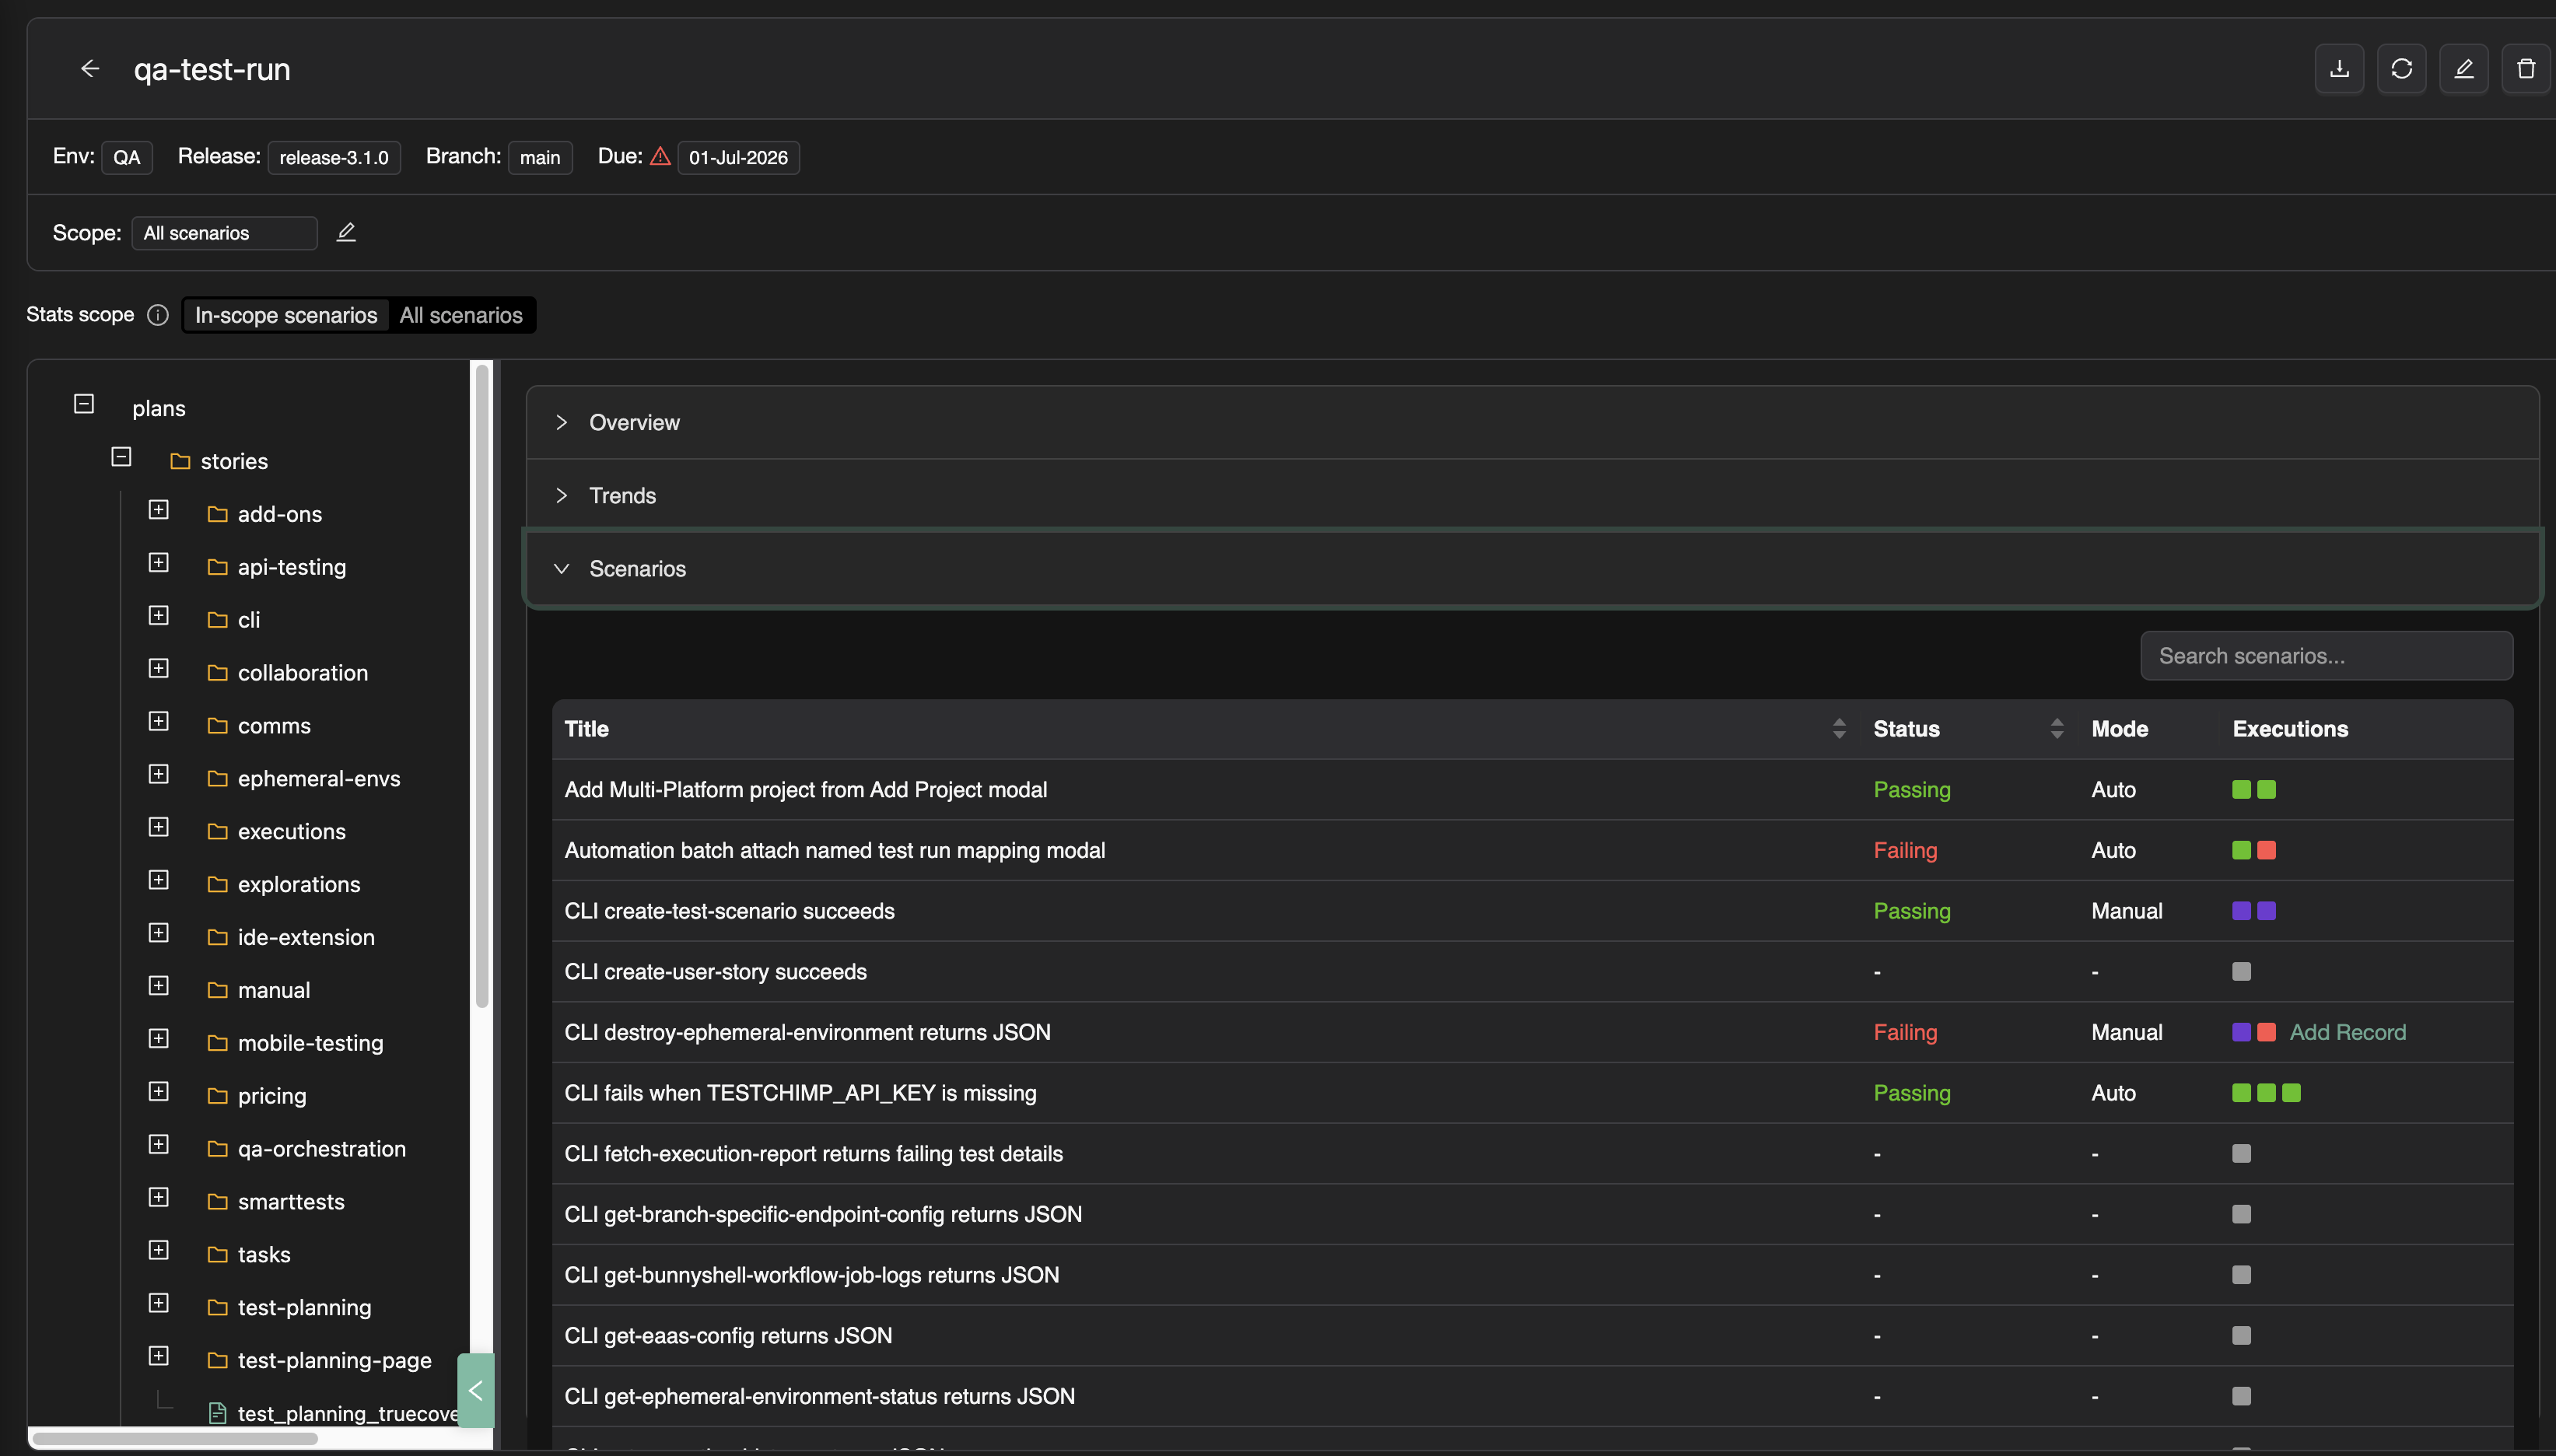Expand the manual folder node
2556x1456 pixels.
158,986
